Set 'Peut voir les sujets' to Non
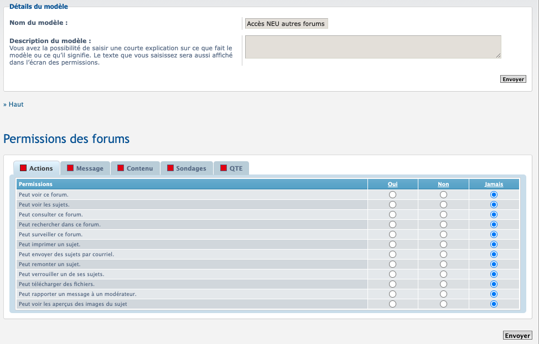The image size is (539, 344). point(443,205)
